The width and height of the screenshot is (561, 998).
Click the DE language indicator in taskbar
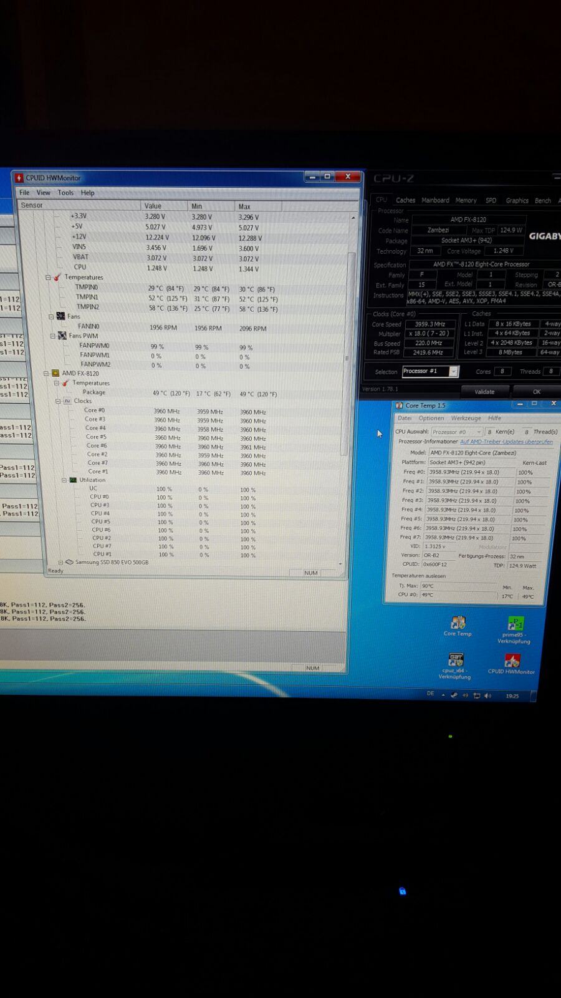pyautogui.click(x=430, y=694)
